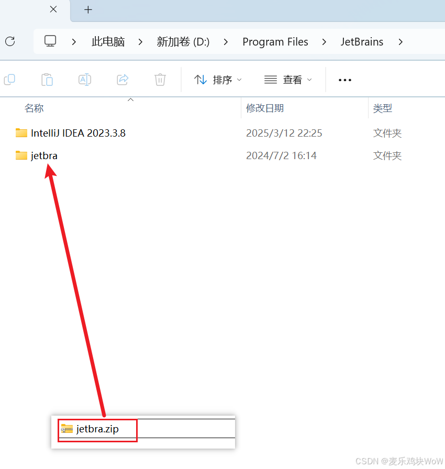
Task: Expand chevron after 新加卷 (D:)
Action: (x=226, y=42)
